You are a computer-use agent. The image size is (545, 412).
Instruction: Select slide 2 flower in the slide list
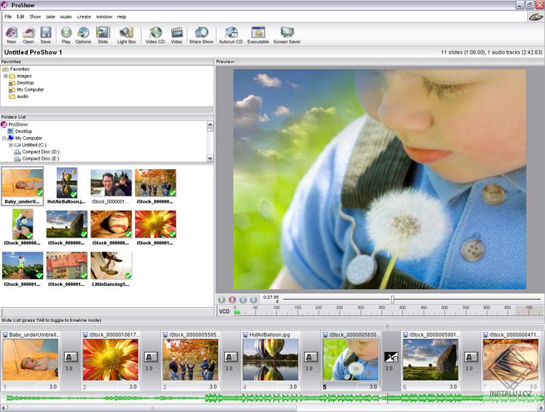[110, 360]
